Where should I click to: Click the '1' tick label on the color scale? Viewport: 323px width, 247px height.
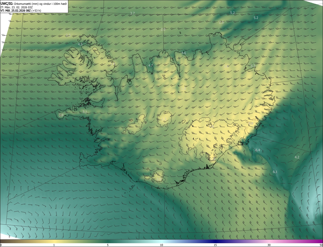pyautogui.click(x=54, y=245)
